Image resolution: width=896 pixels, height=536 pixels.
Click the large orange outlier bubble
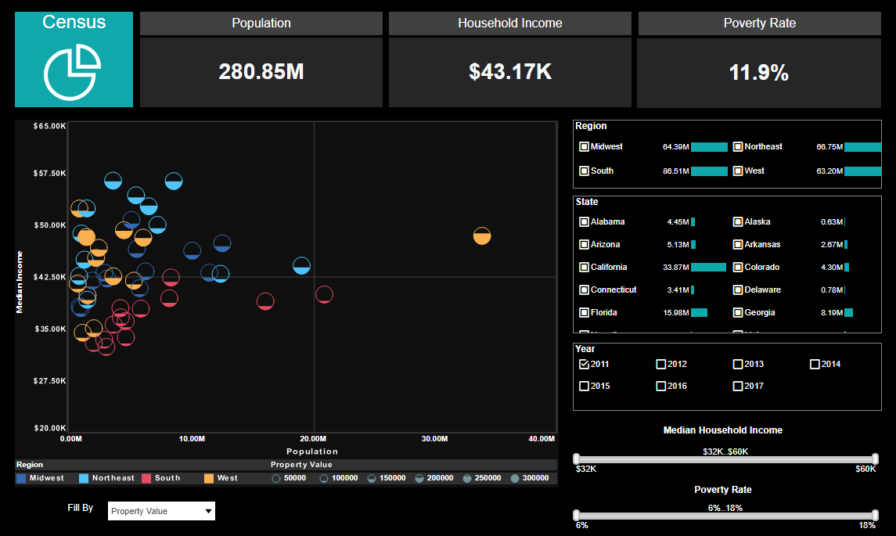(x=483, y=235)
